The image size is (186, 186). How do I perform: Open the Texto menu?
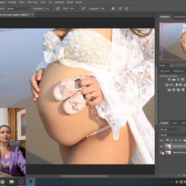(22, 2)
